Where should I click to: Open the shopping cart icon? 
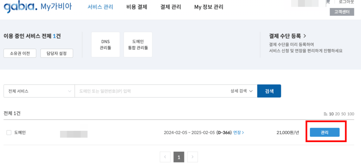[x=328, y=2]
